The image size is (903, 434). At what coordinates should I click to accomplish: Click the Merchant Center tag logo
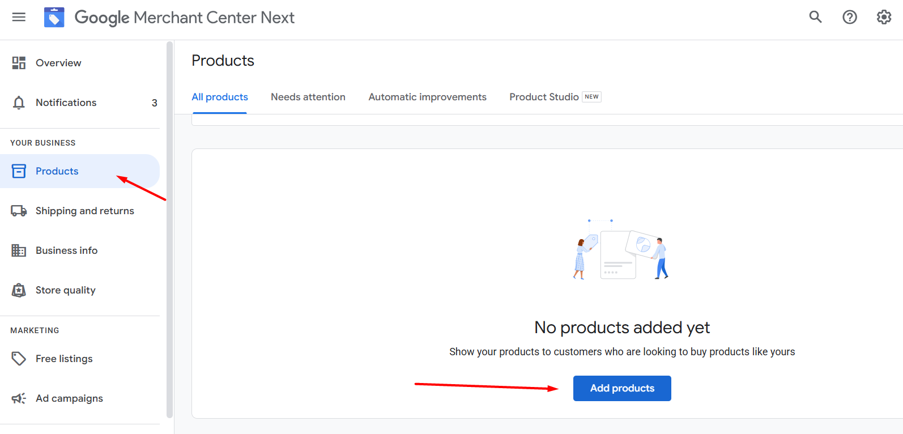pyautogui.click(x=54, y=18)
